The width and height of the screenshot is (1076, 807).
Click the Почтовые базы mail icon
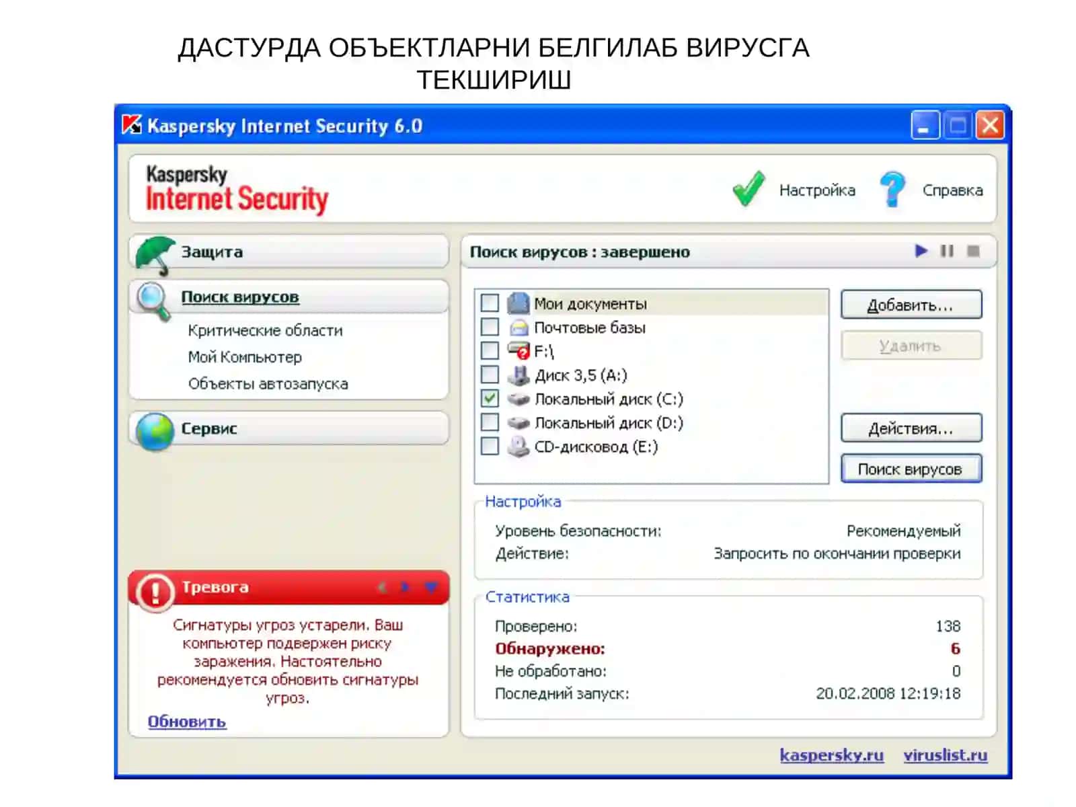point(518,328)
